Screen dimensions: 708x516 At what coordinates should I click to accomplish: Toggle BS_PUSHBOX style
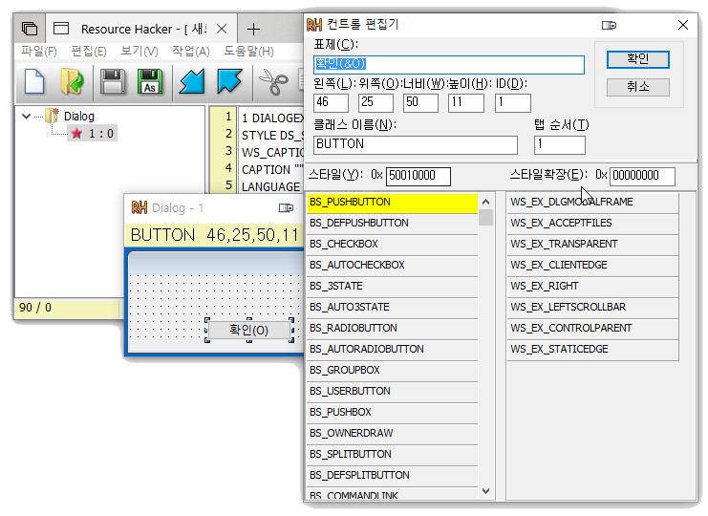point(392,413)
